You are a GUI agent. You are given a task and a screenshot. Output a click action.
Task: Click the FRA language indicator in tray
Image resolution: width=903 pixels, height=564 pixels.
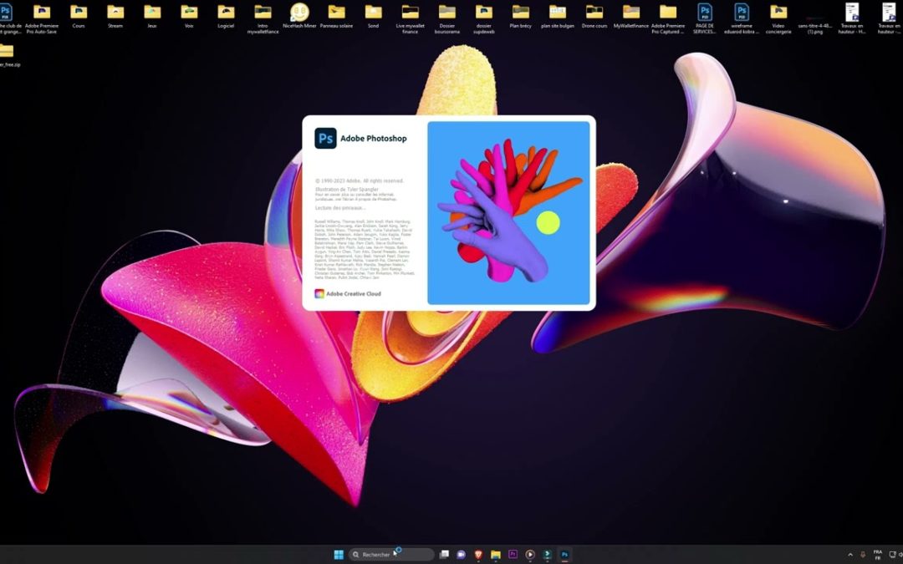[878, 555]
